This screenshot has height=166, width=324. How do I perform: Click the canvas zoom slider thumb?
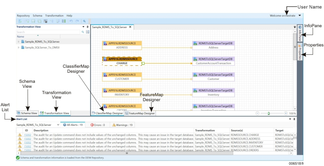click(269, 113)
